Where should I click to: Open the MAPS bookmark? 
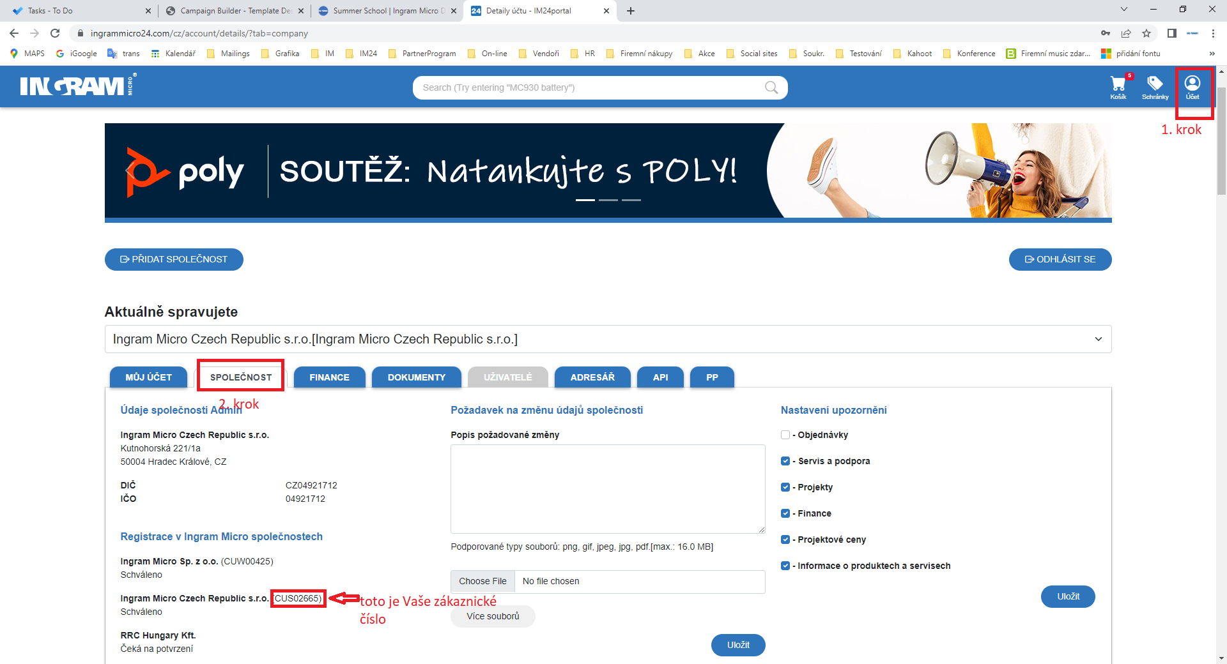[27, 54]
